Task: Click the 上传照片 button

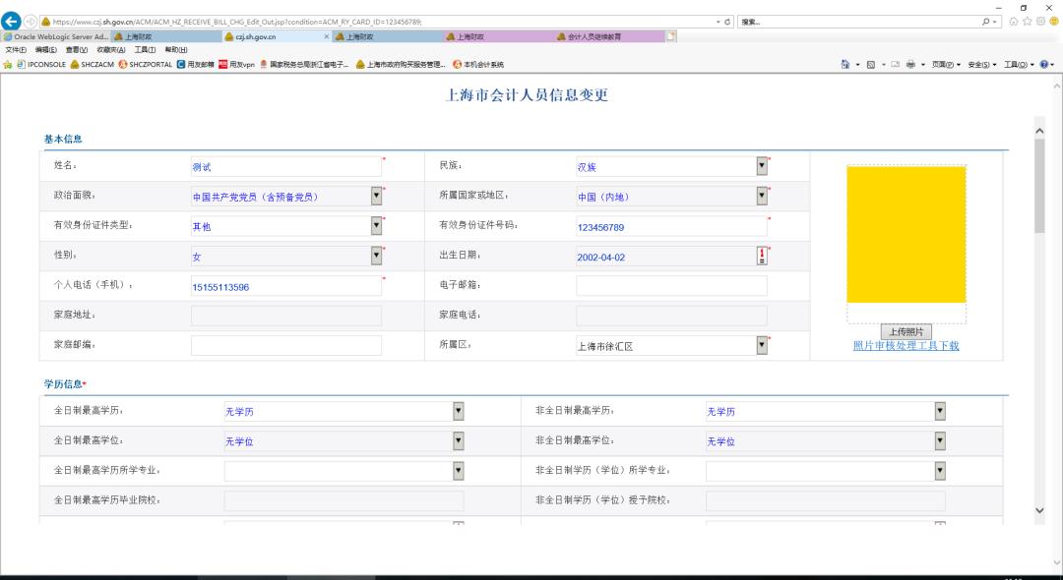Action: pos(906,331)
